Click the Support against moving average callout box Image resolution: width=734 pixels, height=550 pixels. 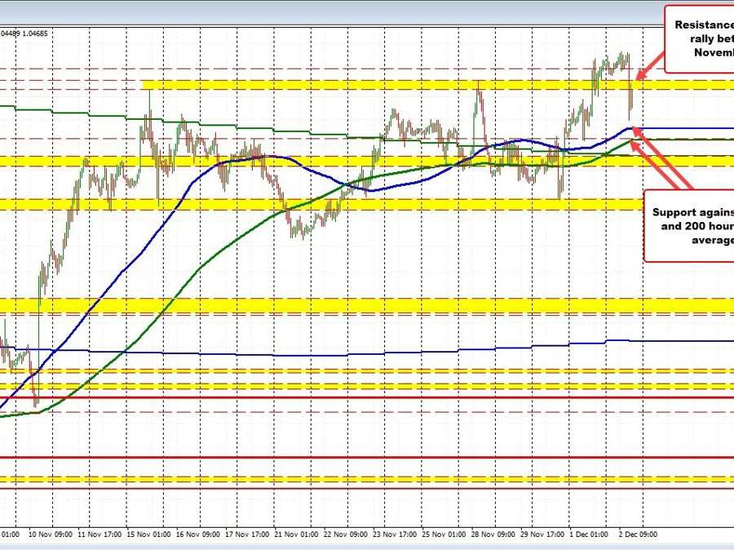click(x=689, y=225)
